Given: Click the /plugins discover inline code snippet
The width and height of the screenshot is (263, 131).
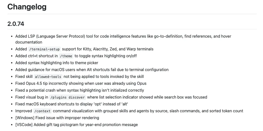Looking at the screenshot, I should tap(68, 97).
